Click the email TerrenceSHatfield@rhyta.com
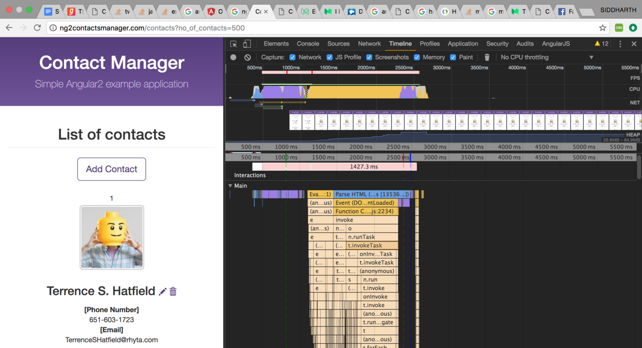Screen dimensions: 642x348 112,340
